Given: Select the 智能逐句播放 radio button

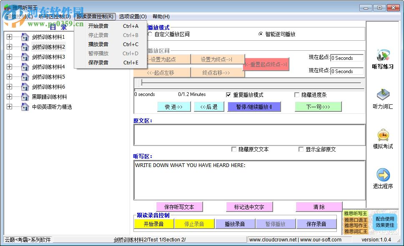Looking at the screenshot, I should 261,34.
